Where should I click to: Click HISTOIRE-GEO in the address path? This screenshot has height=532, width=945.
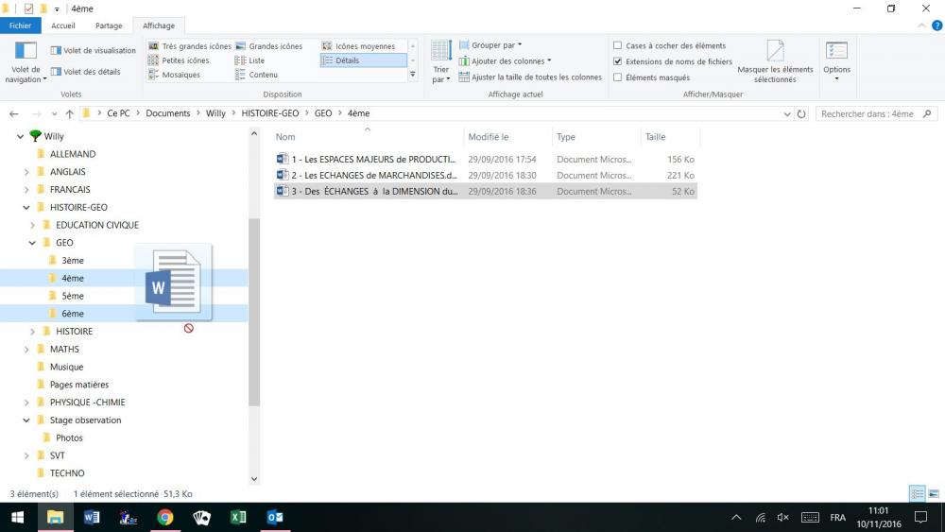tap(270, 113)
